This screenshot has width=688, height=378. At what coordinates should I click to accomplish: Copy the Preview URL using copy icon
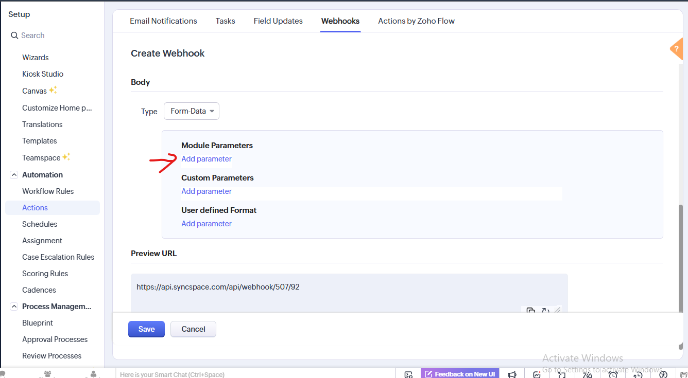(x=530, y=311)
